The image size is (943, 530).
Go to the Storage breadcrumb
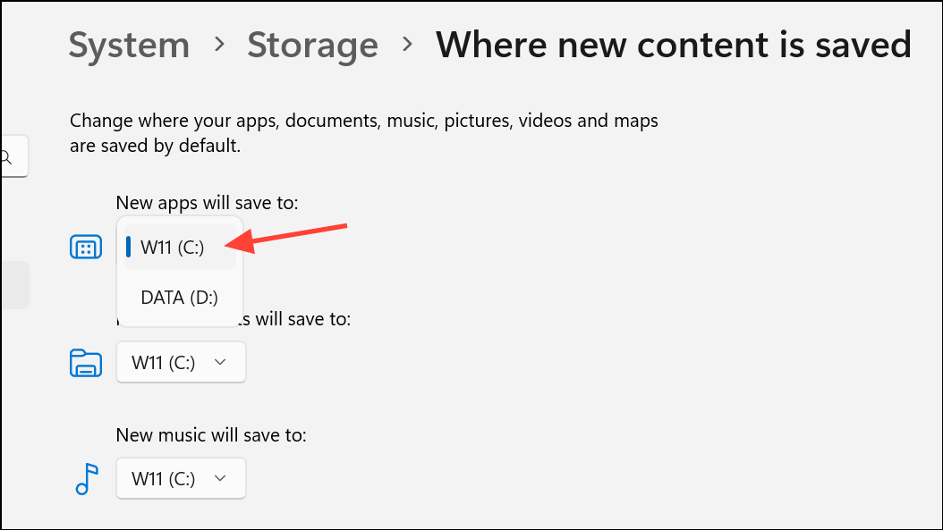(x=313, y=45)
